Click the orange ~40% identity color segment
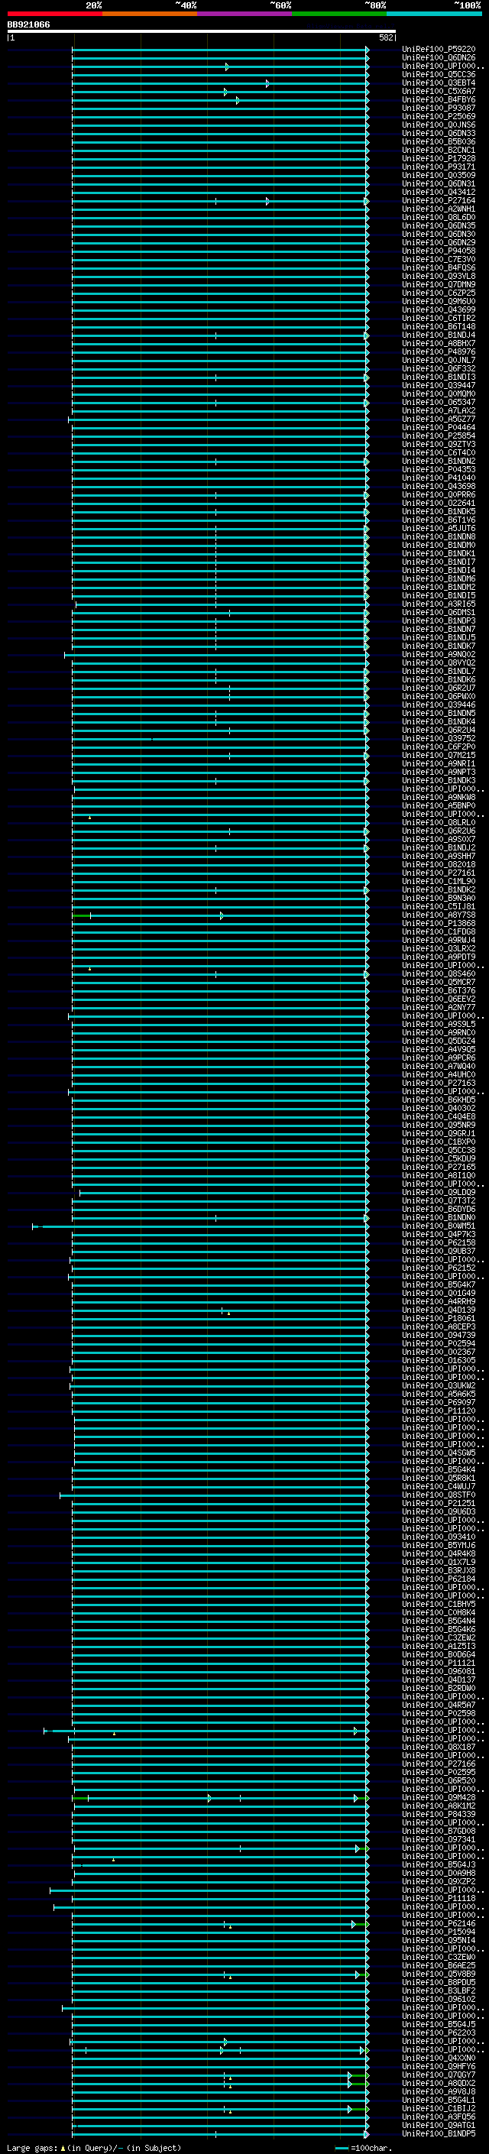Image resolution: width=489 pixels, height=2154 pixels. (x=151, y=14)
